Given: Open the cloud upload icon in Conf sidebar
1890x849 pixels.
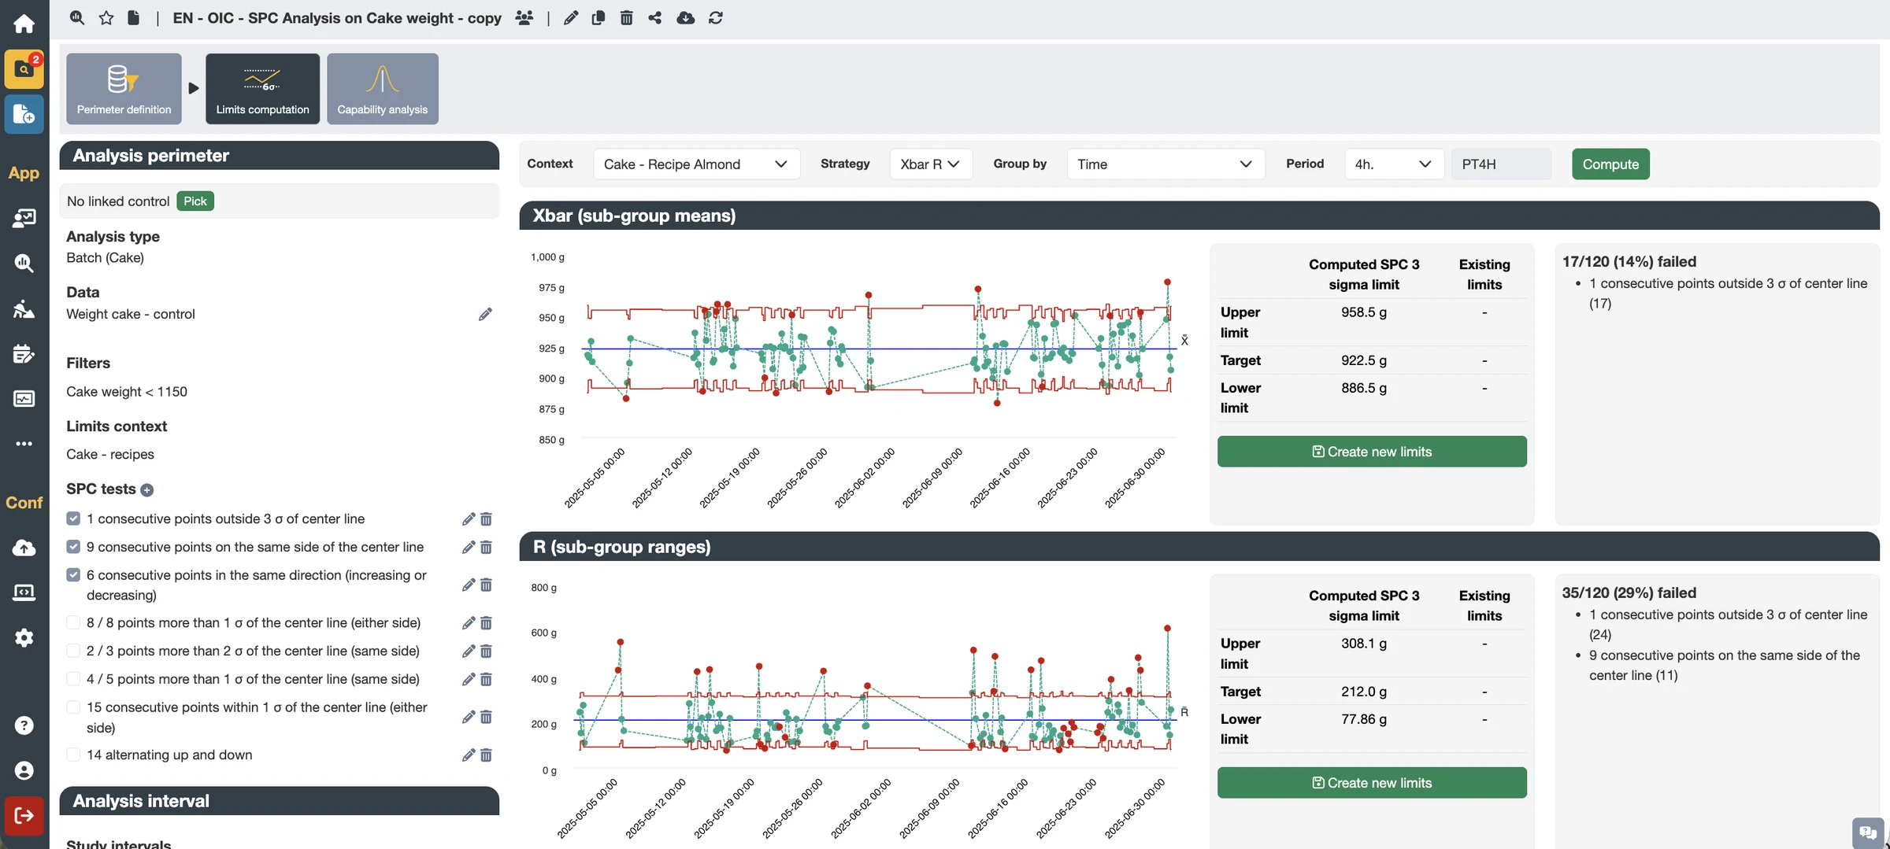Looking at the screenshot, I should [24, 548].
